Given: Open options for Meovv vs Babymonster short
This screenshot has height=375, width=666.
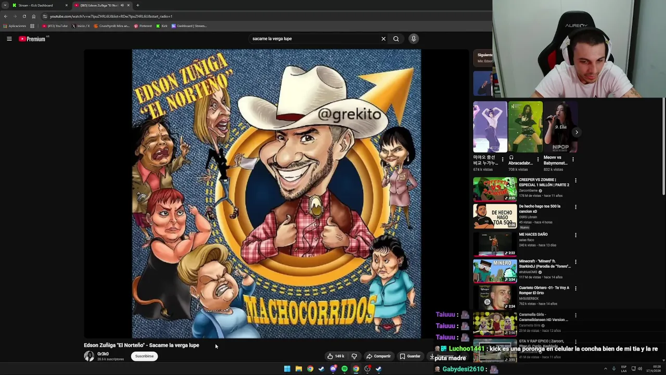Looking at the screenshot, I should tap(573, 159).
